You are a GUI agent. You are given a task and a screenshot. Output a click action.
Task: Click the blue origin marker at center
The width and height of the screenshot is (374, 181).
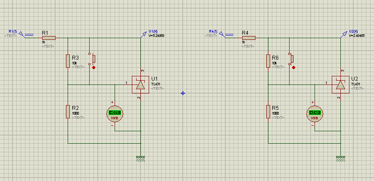point(183,93)
